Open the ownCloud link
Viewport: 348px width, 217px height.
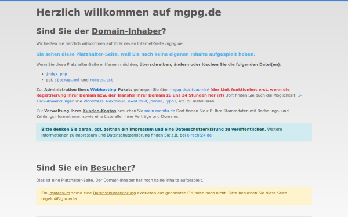tap(137, 101)
